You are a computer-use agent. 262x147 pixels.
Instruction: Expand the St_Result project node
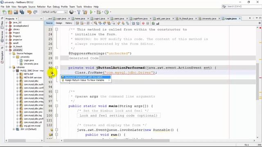[x=7, y=47]
